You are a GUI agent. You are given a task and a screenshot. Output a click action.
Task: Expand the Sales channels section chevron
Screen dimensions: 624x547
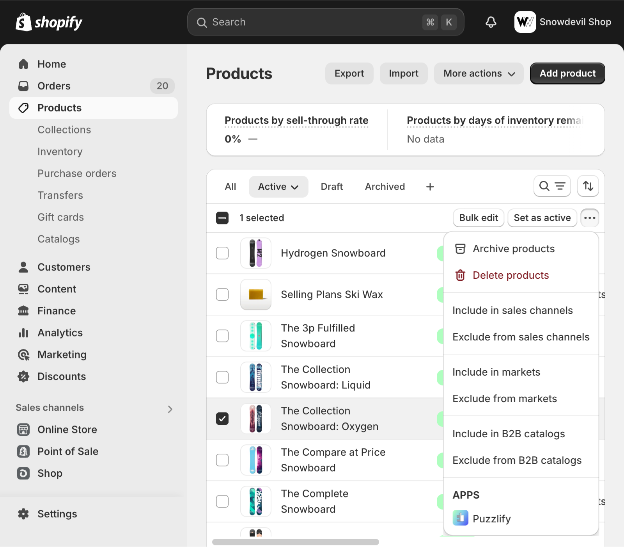click(170, 409)
